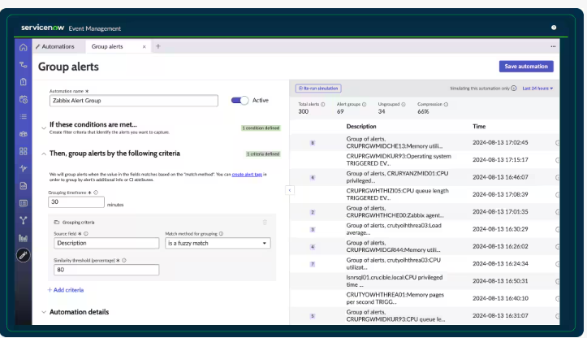Click the Re-run simulation button

(318, 88)
